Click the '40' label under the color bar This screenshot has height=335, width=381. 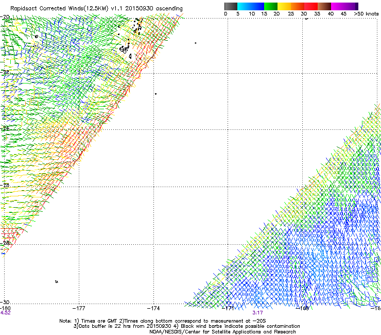331,14
